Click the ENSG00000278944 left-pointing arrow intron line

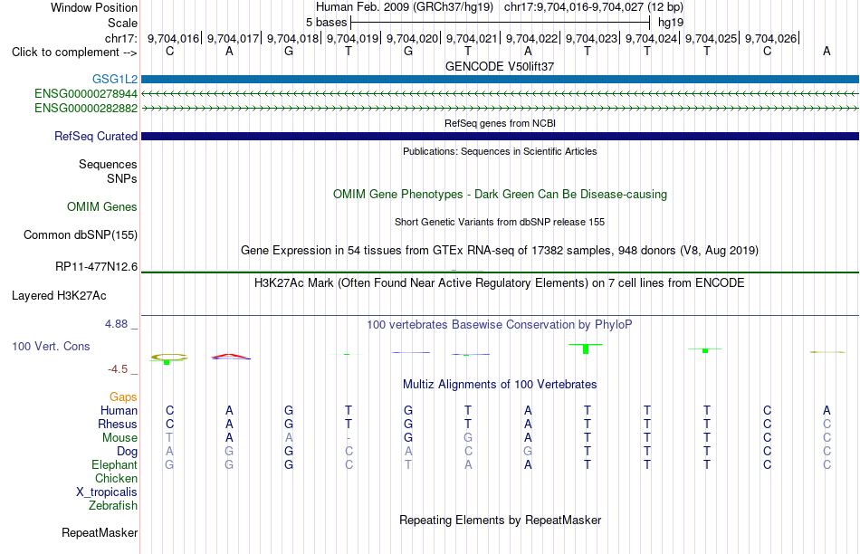tap(501, 94)
